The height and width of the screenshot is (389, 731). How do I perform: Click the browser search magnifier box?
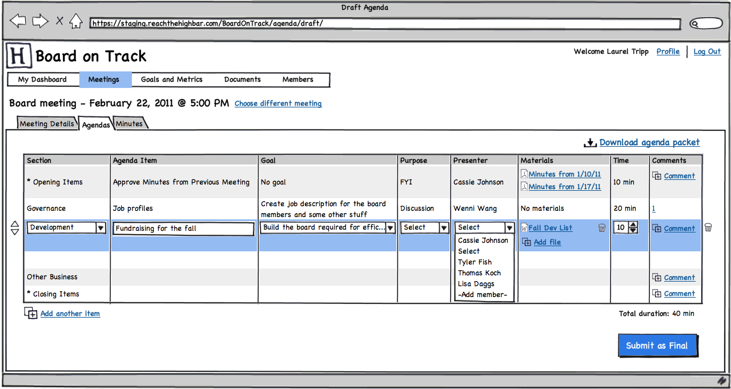[x=706, y=24]
